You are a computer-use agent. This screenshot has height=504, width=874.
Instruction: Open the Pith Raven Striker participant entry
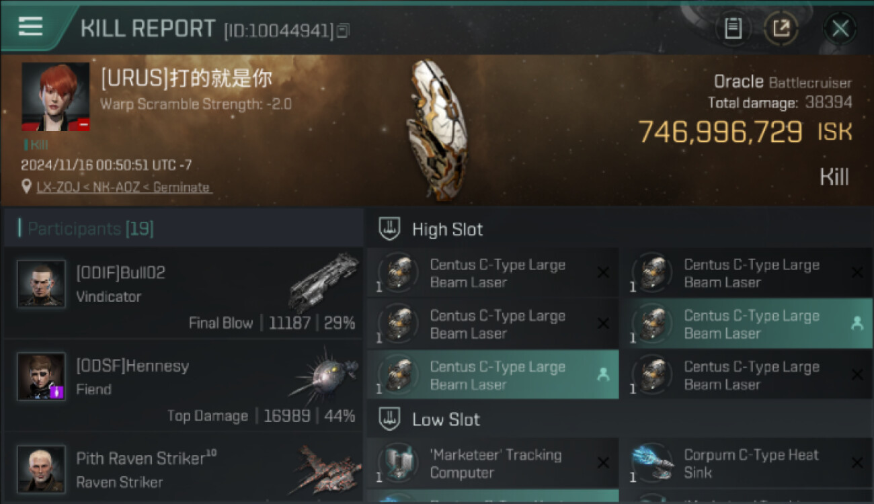184,467
